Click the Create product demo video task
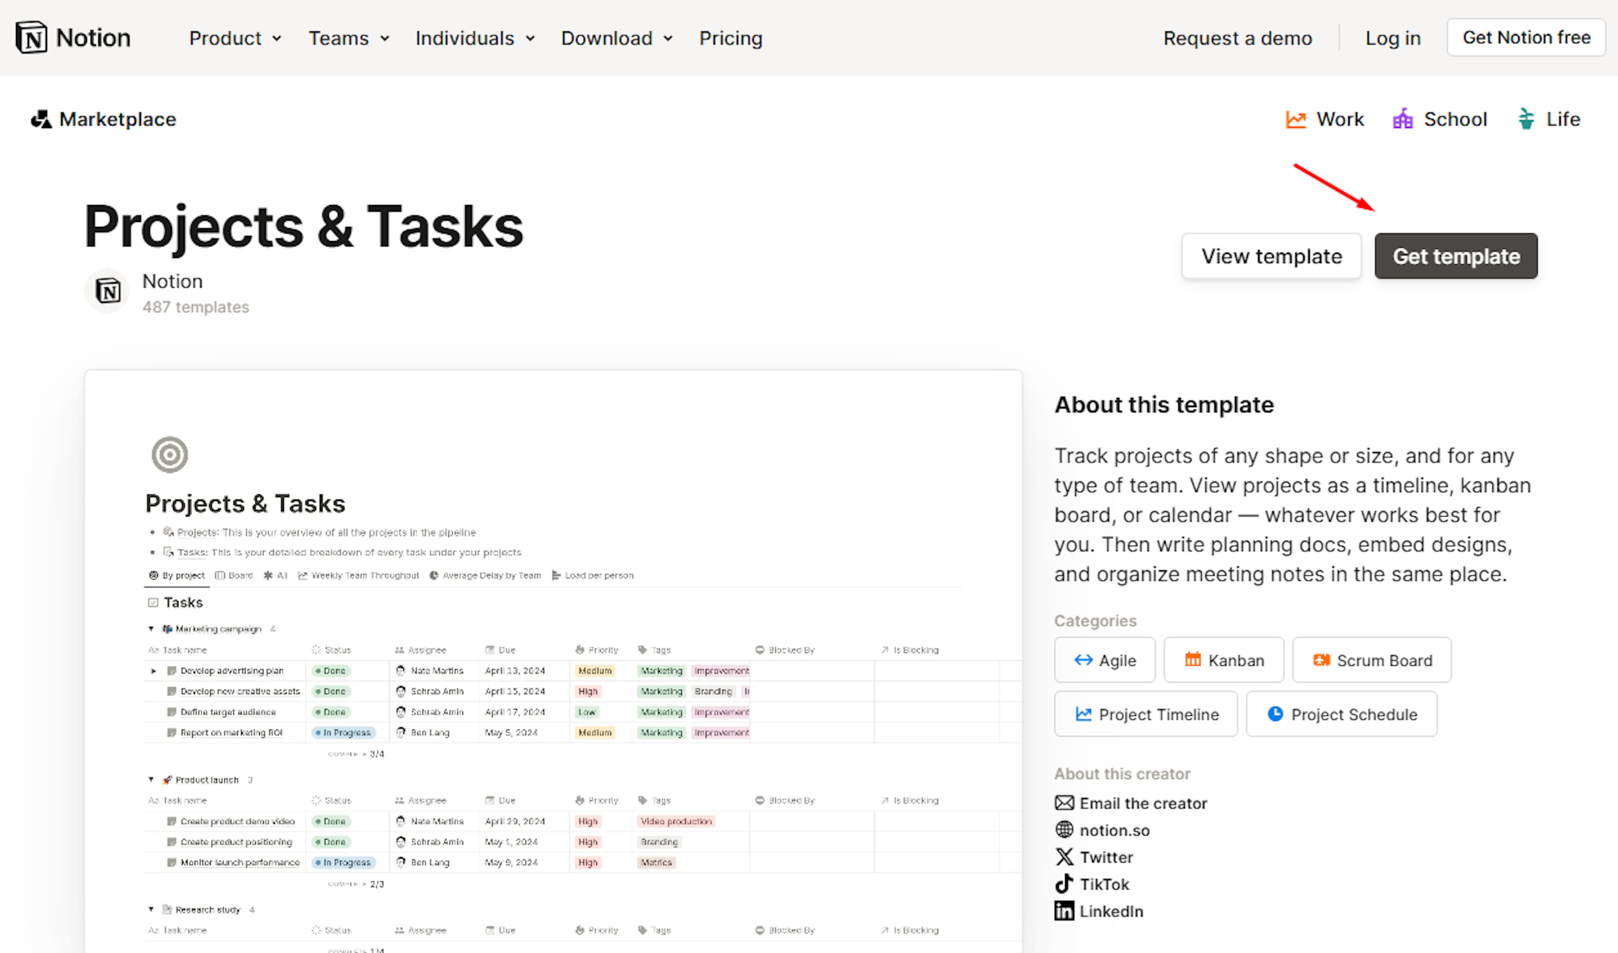Viewport: 1618px width, 953px height. pos(237,821)
